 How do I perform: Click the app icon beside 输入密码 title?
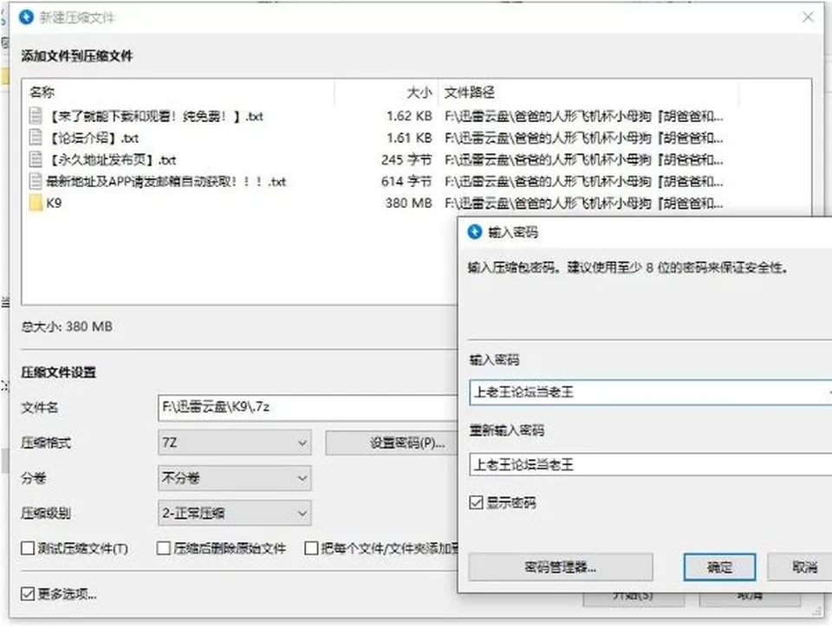click(474, 231)
